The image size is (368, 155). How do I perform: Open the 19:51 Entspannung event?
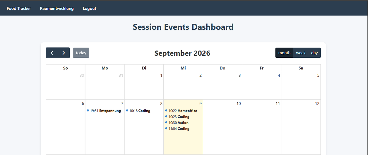point(104,111)
